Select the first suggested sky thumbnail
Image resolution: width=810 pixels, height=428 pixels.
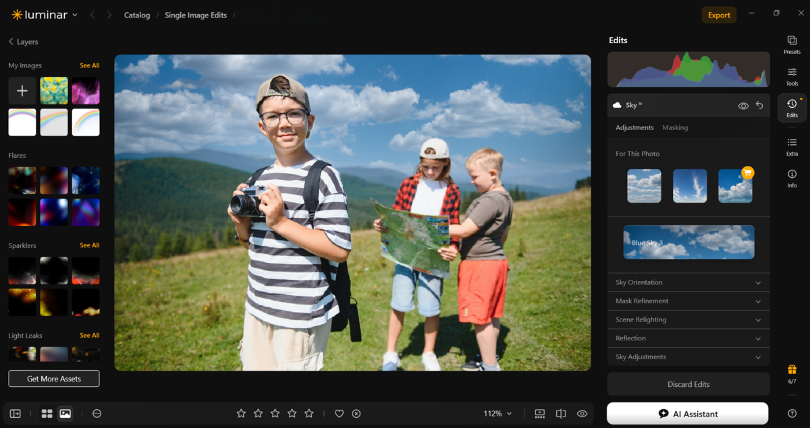pyautogui.click(x=644, y=186)
